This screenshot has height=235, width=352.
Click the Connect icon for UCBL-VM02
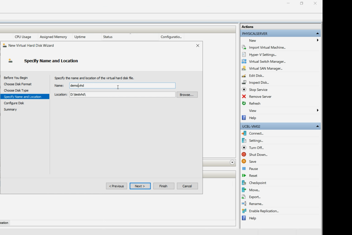click(244, 133)
